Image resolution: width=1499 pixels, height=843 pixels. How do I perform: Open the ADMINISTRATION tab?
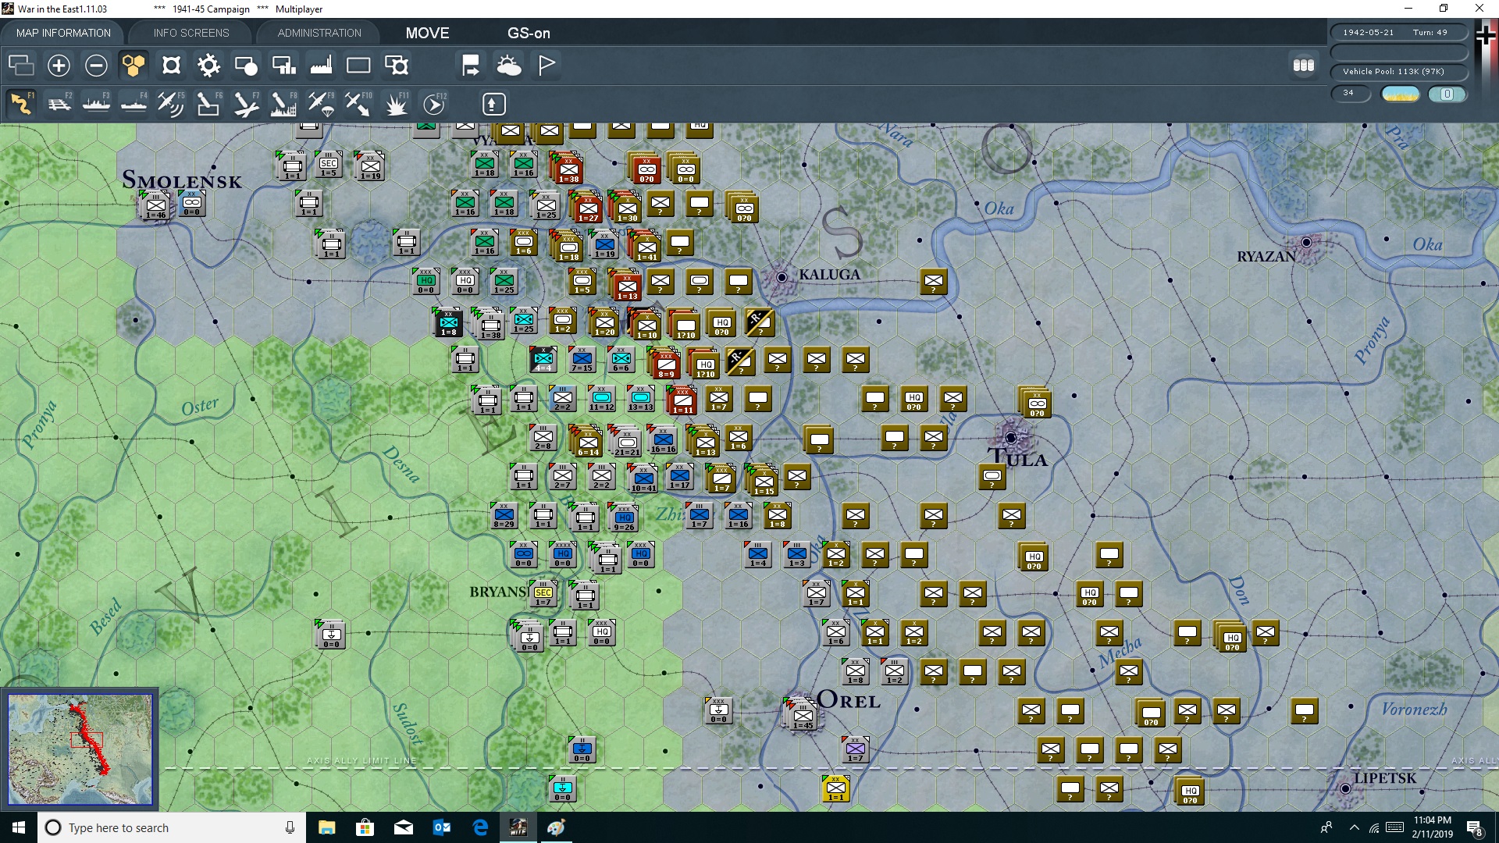click(319, 33)
